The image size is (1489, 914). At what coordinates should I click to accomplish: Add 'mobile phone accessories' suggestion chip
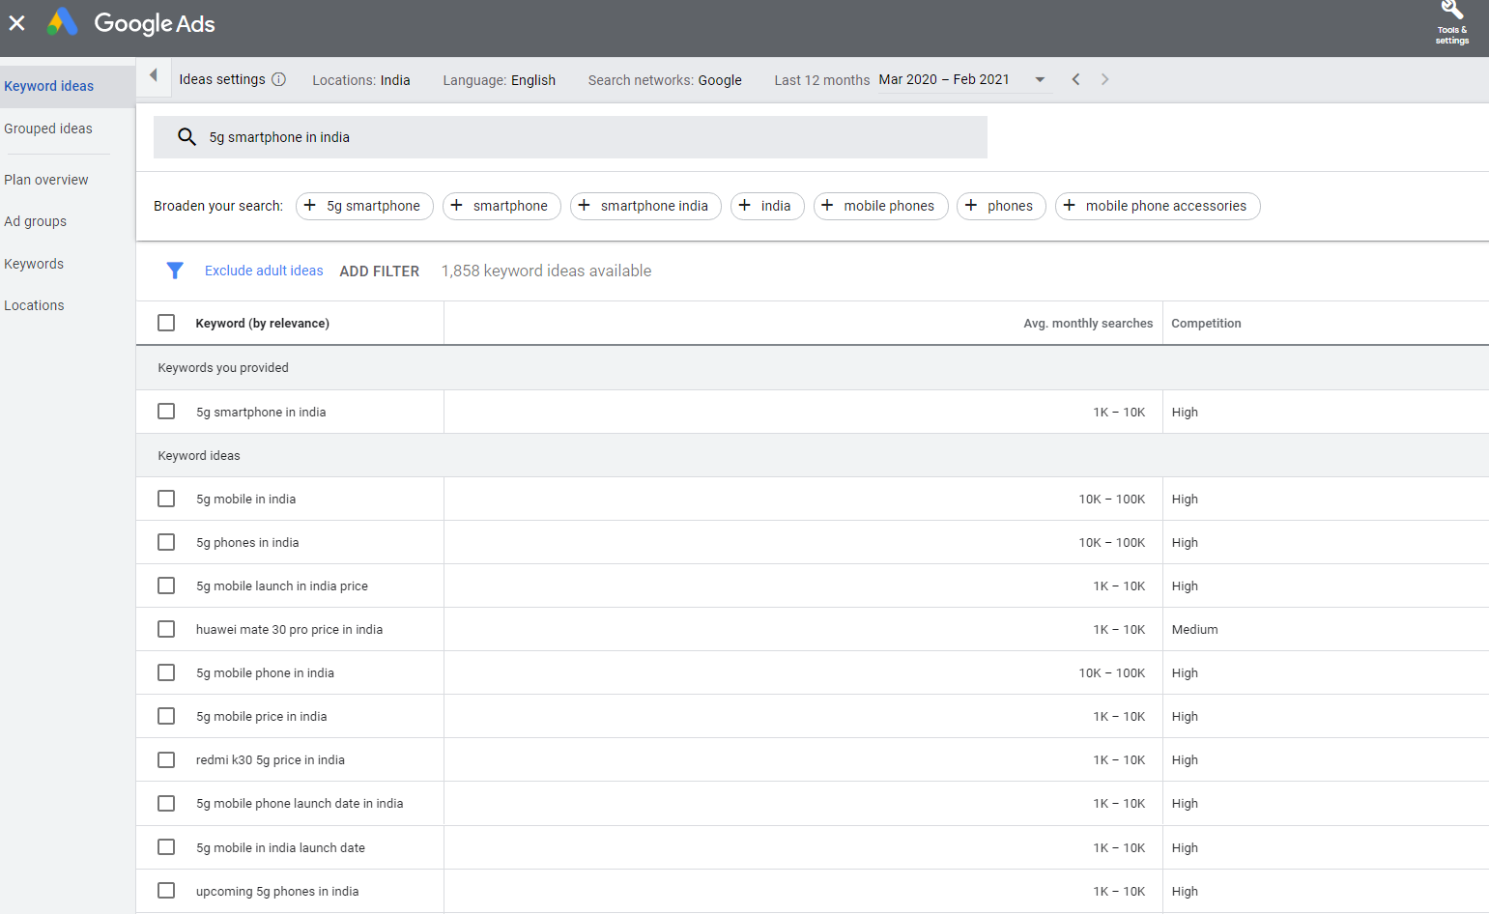(x=1158, y=206)
